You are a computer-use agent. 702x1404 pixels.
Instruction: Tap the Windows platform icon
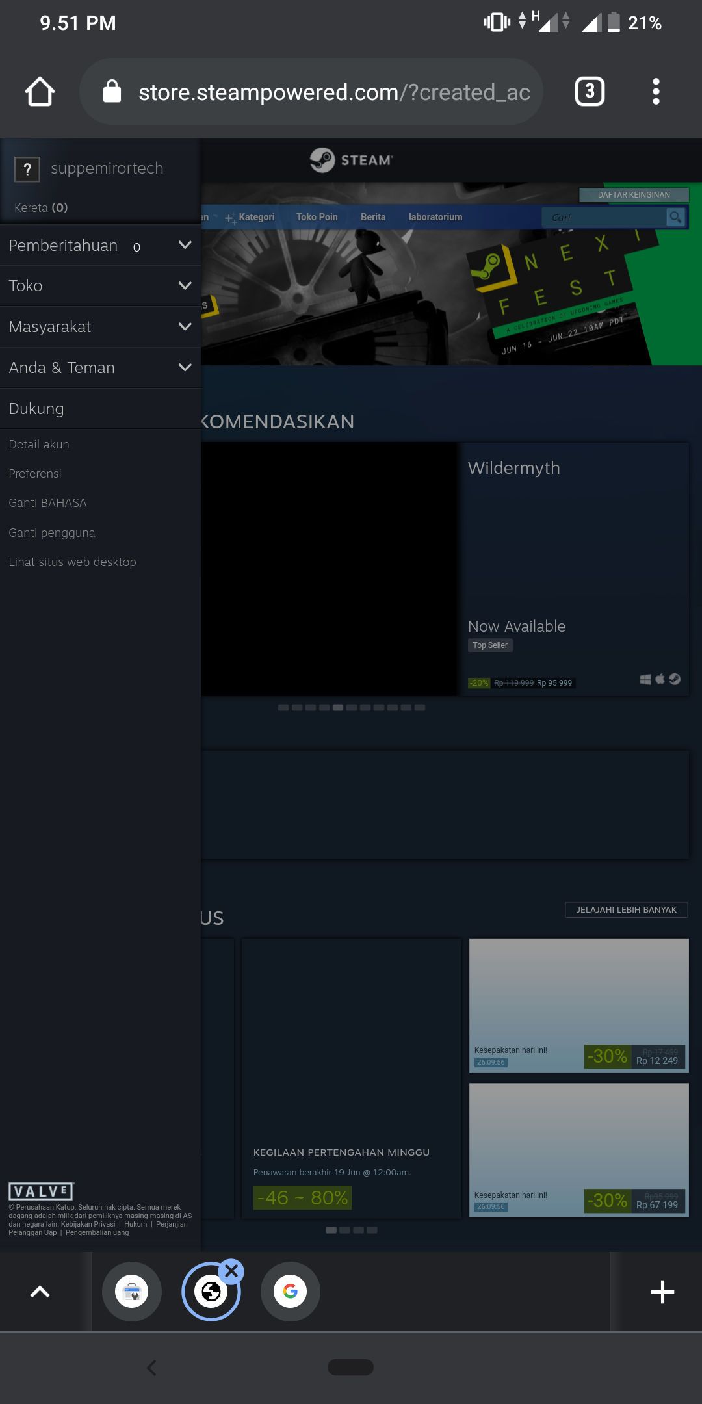(x=645, y=679)
